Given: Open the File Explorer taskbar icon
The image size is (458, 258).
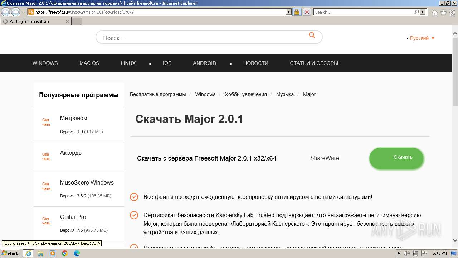Looking at the screenshot, I should pyautogui.click(x=40, y=253).
